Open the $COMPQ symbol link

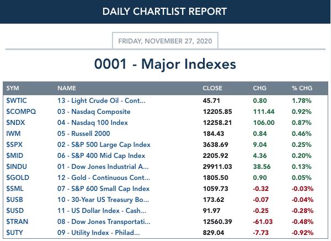[21, 112]
